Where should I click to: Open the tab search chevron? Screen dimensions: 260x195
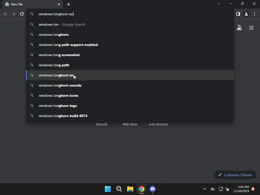point(219,4)
